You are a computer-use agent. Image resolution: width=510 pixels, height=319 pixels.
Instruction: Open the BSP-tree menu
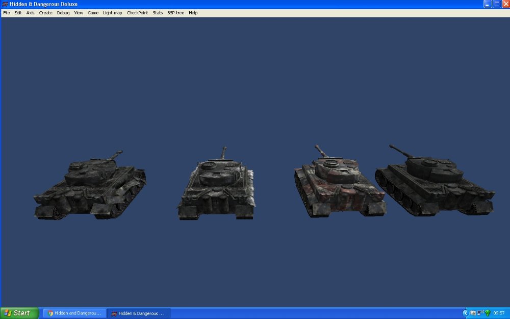point(175,13)
